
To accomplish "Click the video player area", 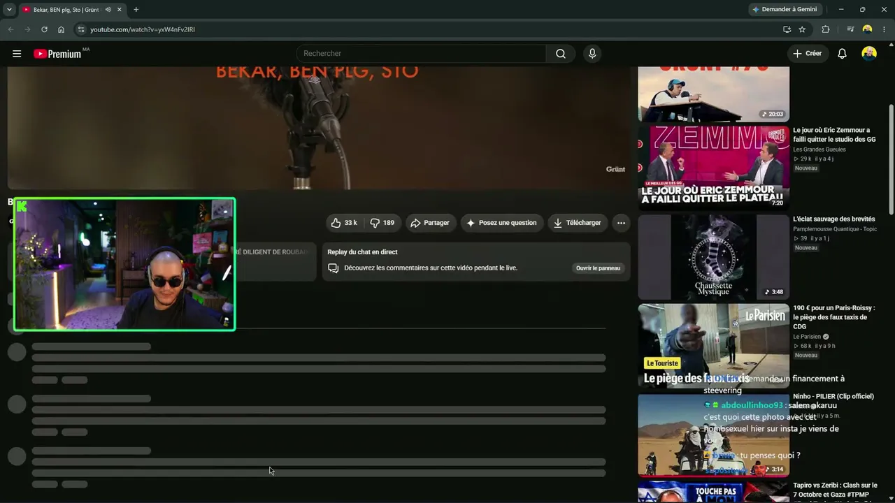I will pyautogui.click(x=319, y=128).
